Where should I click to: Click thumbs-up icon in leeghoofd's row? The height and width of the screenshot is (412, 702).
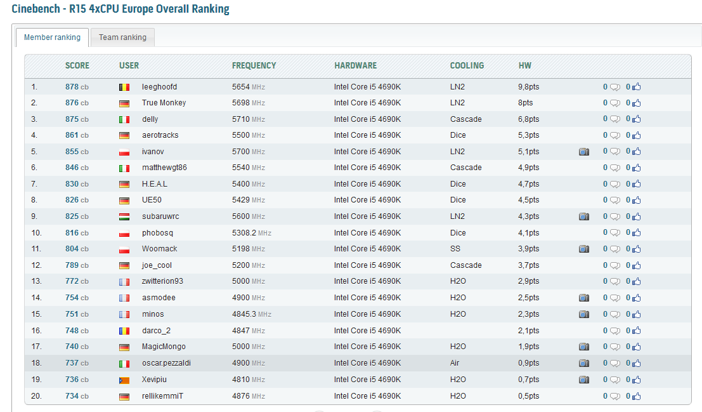(x=637, y=87)
